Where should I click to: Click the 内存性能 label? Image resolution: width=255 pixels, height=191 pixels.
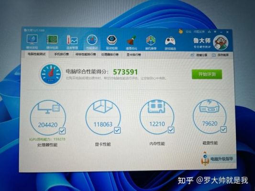tap(157, 144)
